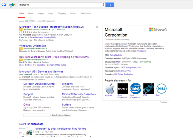The height and width of the screenshot is (137, 193).
Task: Click the CNET news article thumbnail
Action: [x=27, y=132]
